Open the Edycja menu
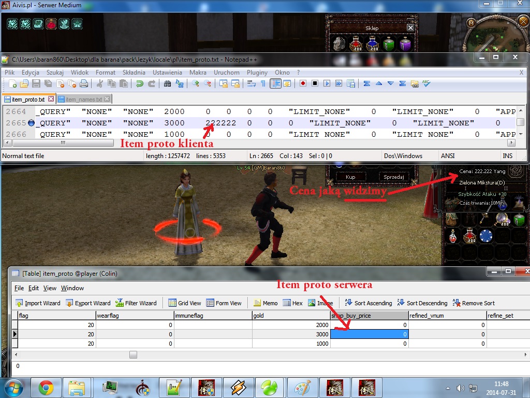Viewport: 530px width, 398px height. click(x=31, y=73)
